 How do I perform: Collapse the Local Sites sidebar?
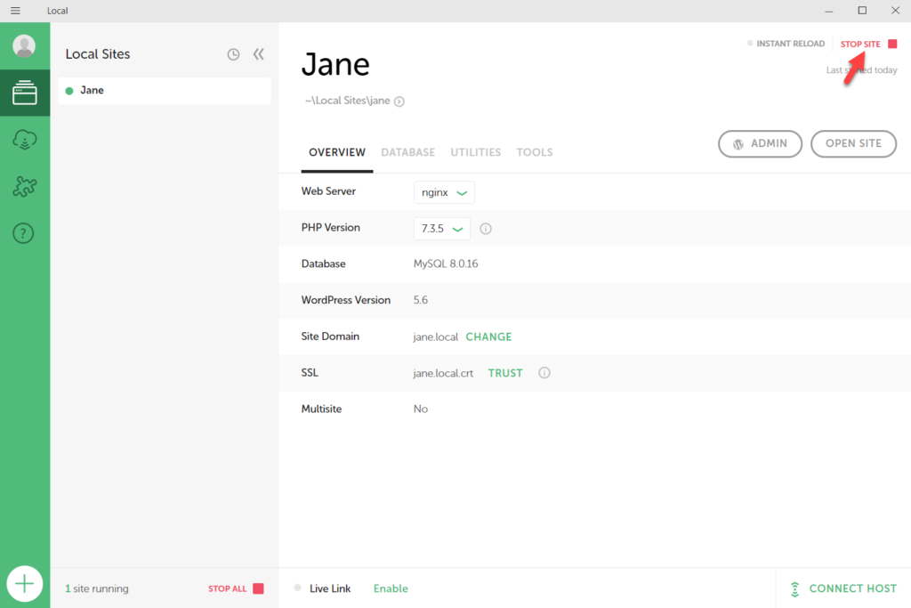tap(259, 54)
